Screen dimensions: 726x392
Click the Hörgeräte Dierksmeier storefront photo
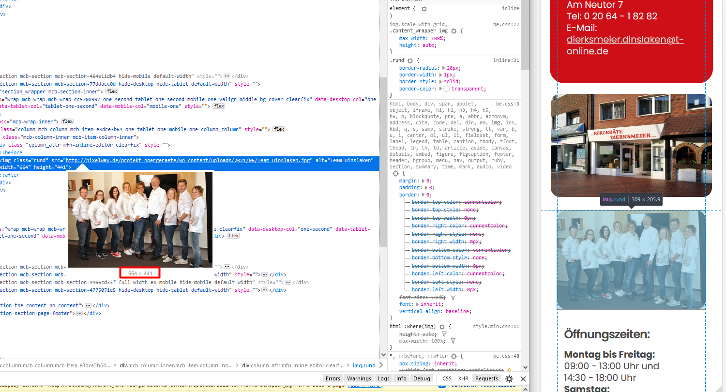[x=631, y=145]
